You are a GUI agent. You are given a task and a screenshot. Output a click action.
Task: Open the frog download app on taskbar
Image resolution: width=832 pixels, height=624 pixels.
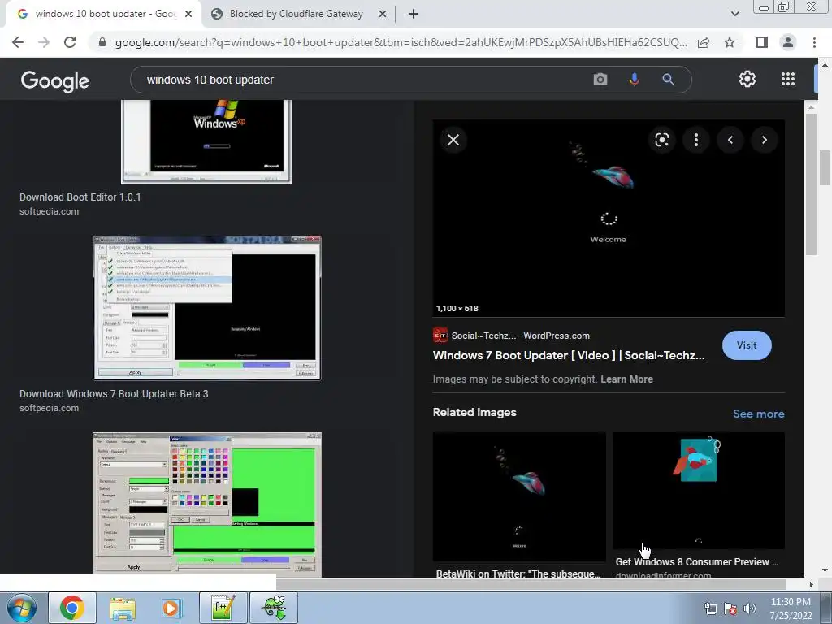tap(274, 608)
